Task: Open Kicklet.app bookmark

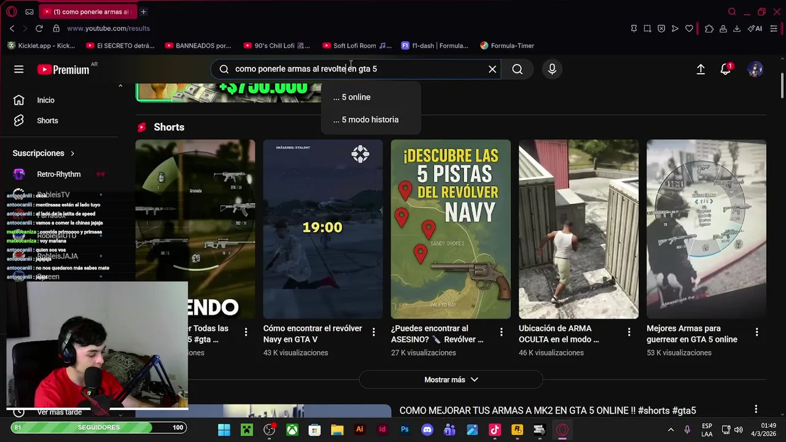Action: (41, 45)
